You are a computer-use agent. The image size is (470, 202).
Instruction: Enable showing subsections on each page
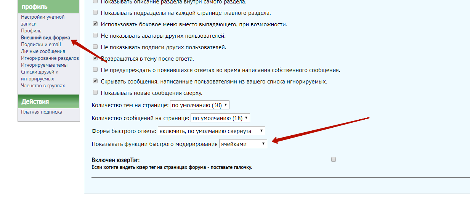tap(95, 13)
